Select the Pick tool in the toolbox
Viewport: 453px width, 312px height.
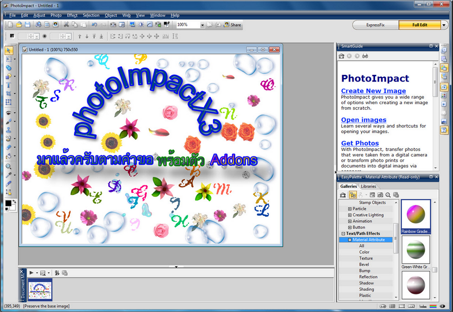[8, 52]
